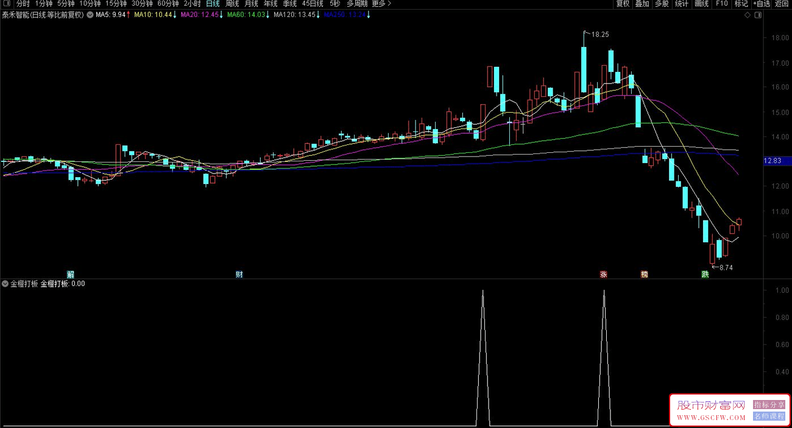Screen dimensions: 792x428
Task: Switch to 季线 quarterly chart
Action: click(x=289, y=4)
